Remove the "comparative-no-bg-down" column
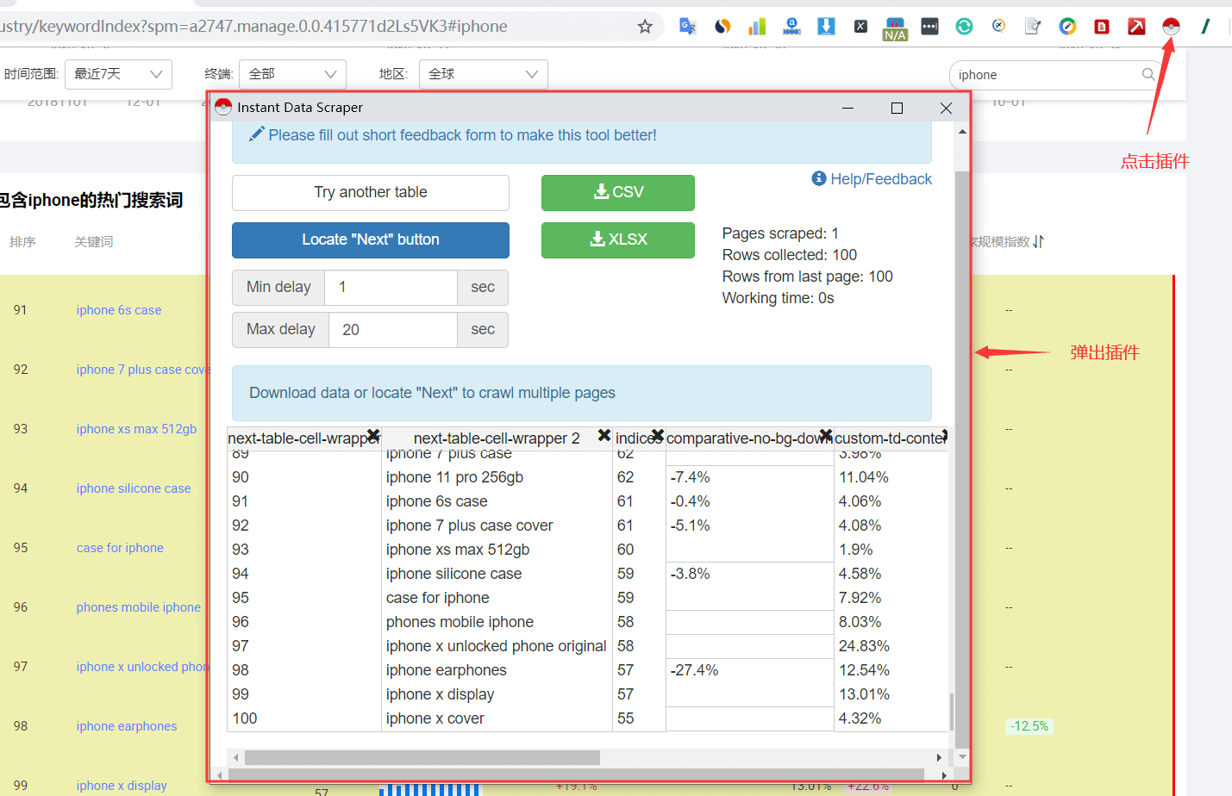Image resolution: width=1232 pixels, height=796 pixels. pyautogui.click(x=825, y=436)
